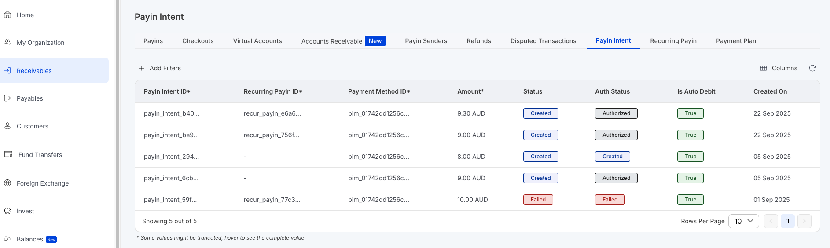Click the Recurring Payin ID column header

[273, 91]
